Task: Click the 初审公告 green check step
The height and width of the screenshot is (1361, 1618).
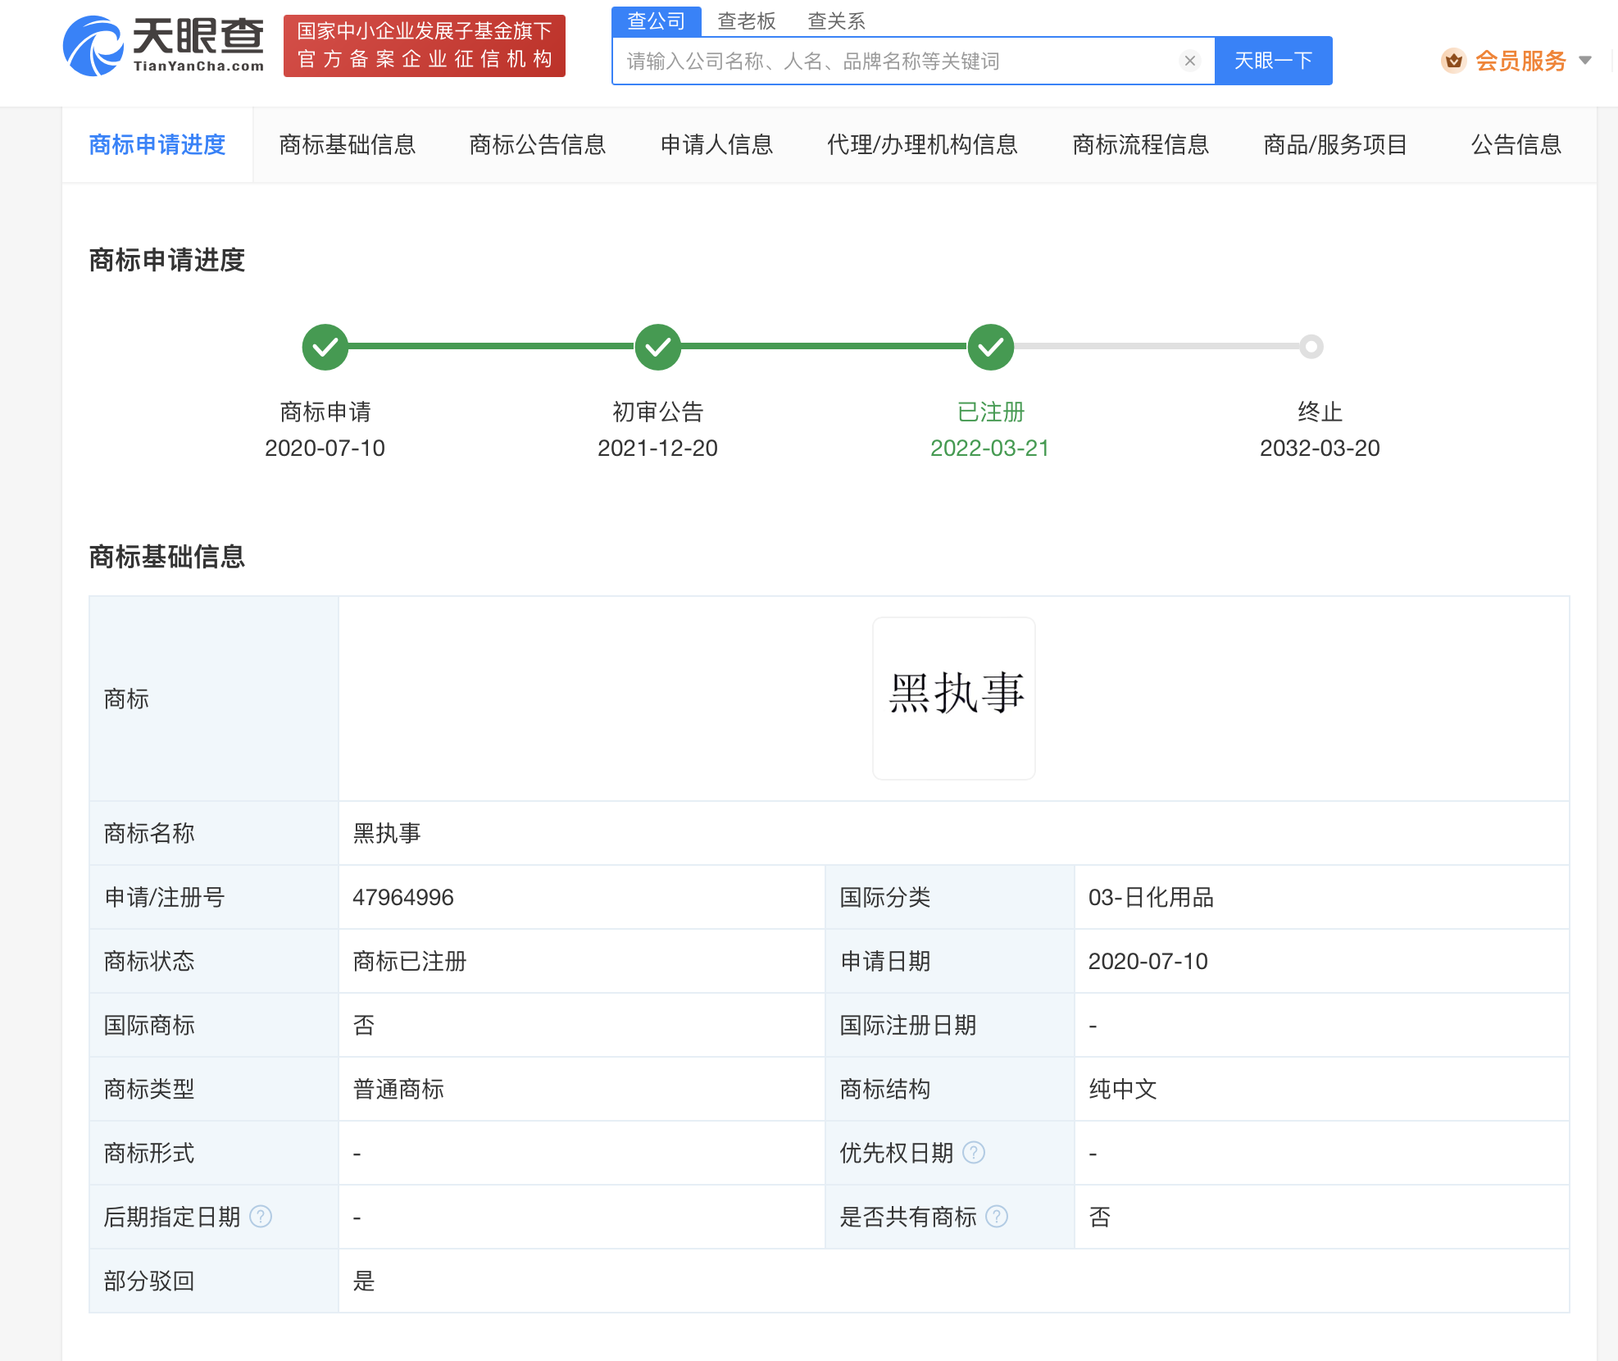Action: pyautogui.click(x=658, y=347)
